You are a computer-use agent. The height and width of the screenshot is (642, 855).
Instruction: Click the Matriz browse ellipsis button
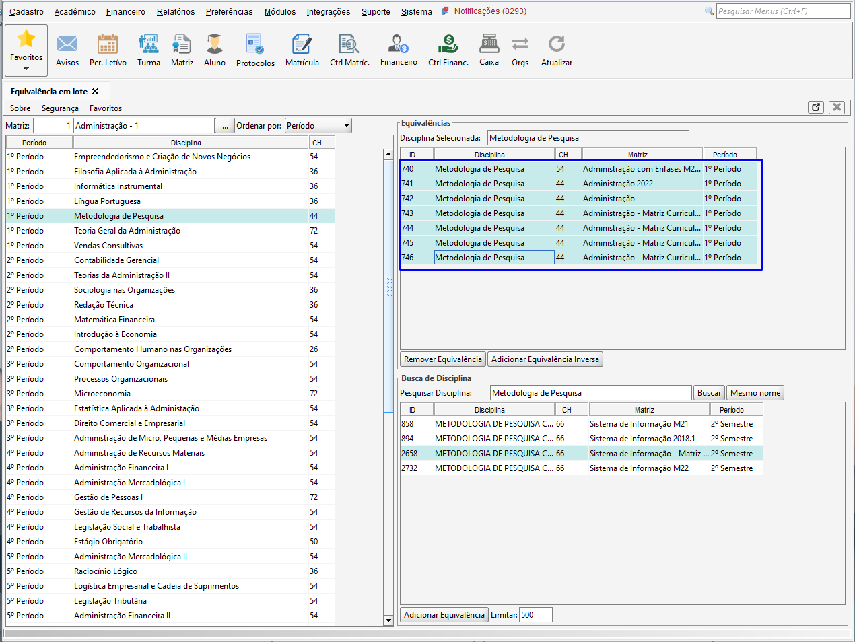pos(225,126)
